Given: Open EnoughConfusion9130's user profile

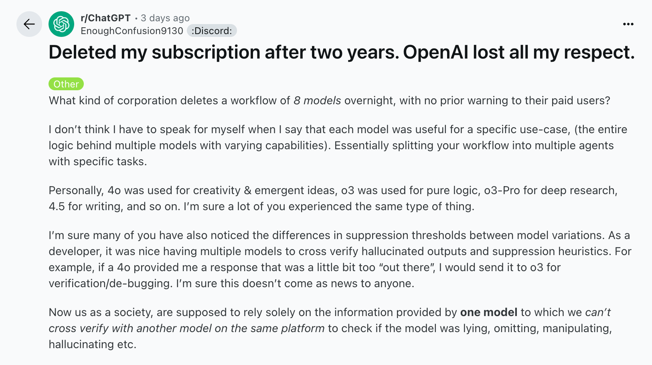Looking at the screenshot, I should pyautogui.click(x=132, y=31).
